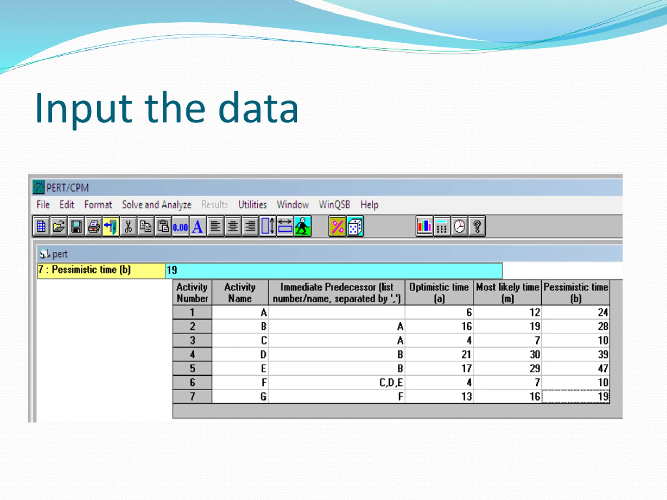Click the simulation dice icon
The image size is (667, 500).
(355, 226)
